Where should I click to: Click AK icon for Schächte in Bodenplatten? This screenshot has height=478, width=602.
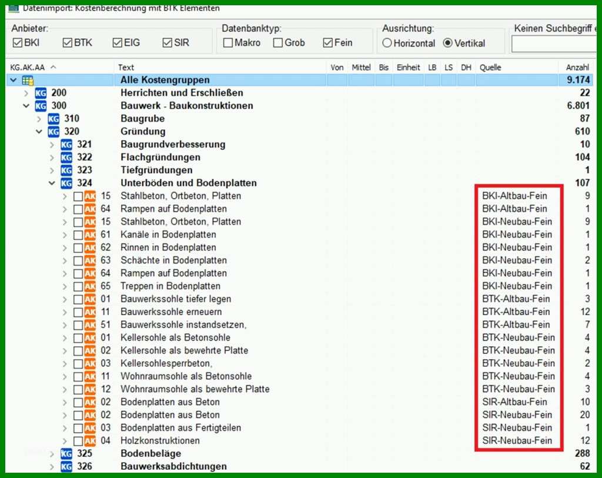tap(90, 260)
